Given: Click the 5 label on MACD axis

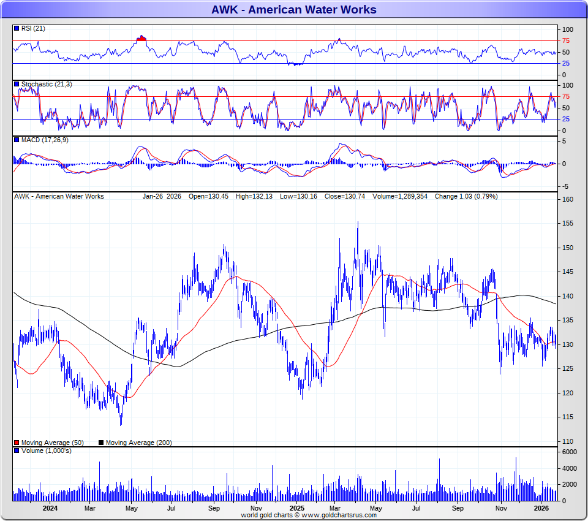Looking at the screenshot, I should click(x=564, y=142).
